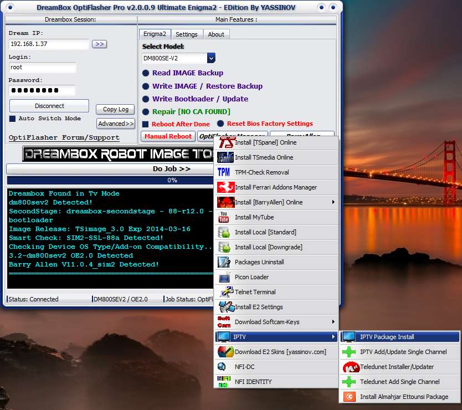Viewport: 462px width, 410px height.
Task: Choose Telnet Terminal menu entry
Action: 276,292
